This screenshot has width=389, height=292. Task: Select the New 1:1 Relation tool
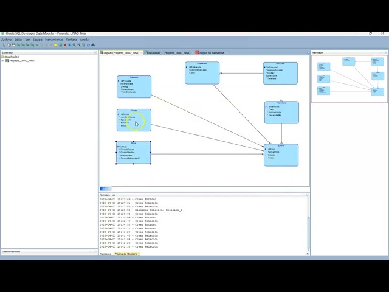click(32, 45)
